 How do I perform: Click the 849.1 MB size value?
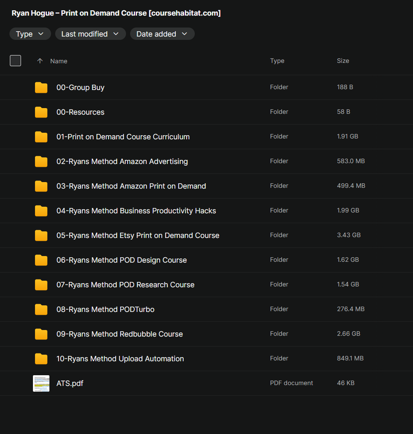tap(350, 358)
